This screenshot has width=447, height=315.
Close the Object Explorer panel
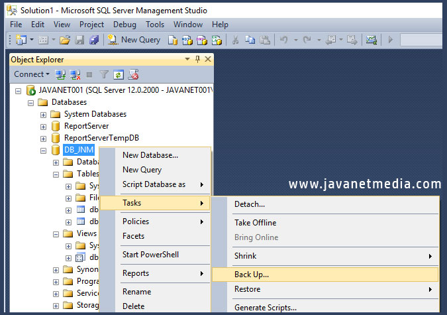(x=208, y=59)
